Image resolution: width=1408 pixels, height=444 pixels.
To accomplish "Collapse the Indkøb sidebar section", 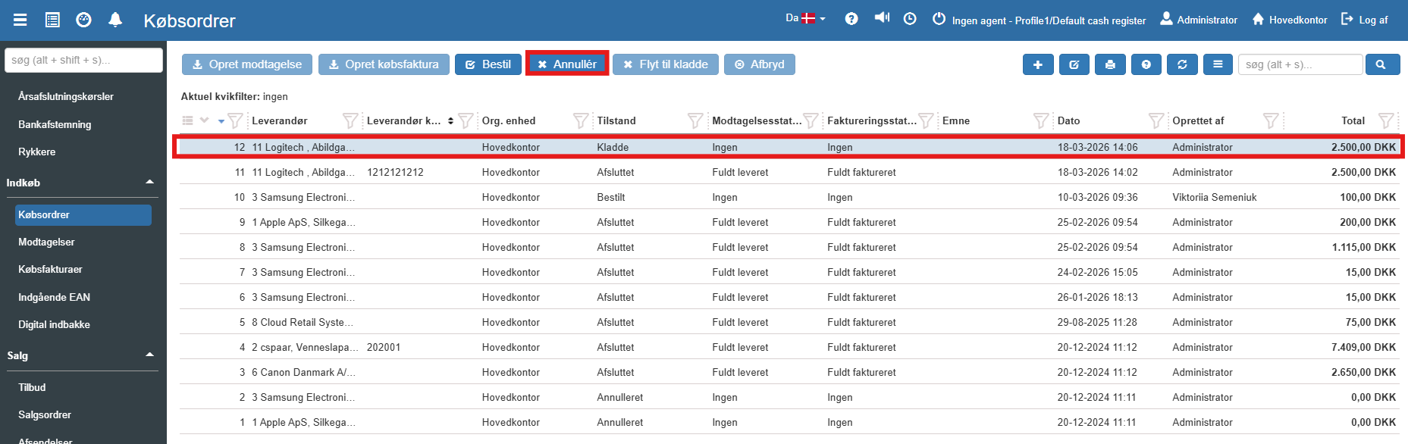I will click(x=149, y=182).
